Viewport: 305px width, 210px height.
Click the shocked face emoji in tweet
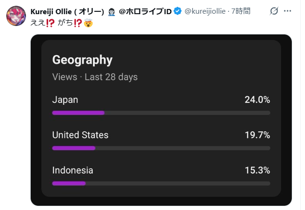[x=88, y=22]
